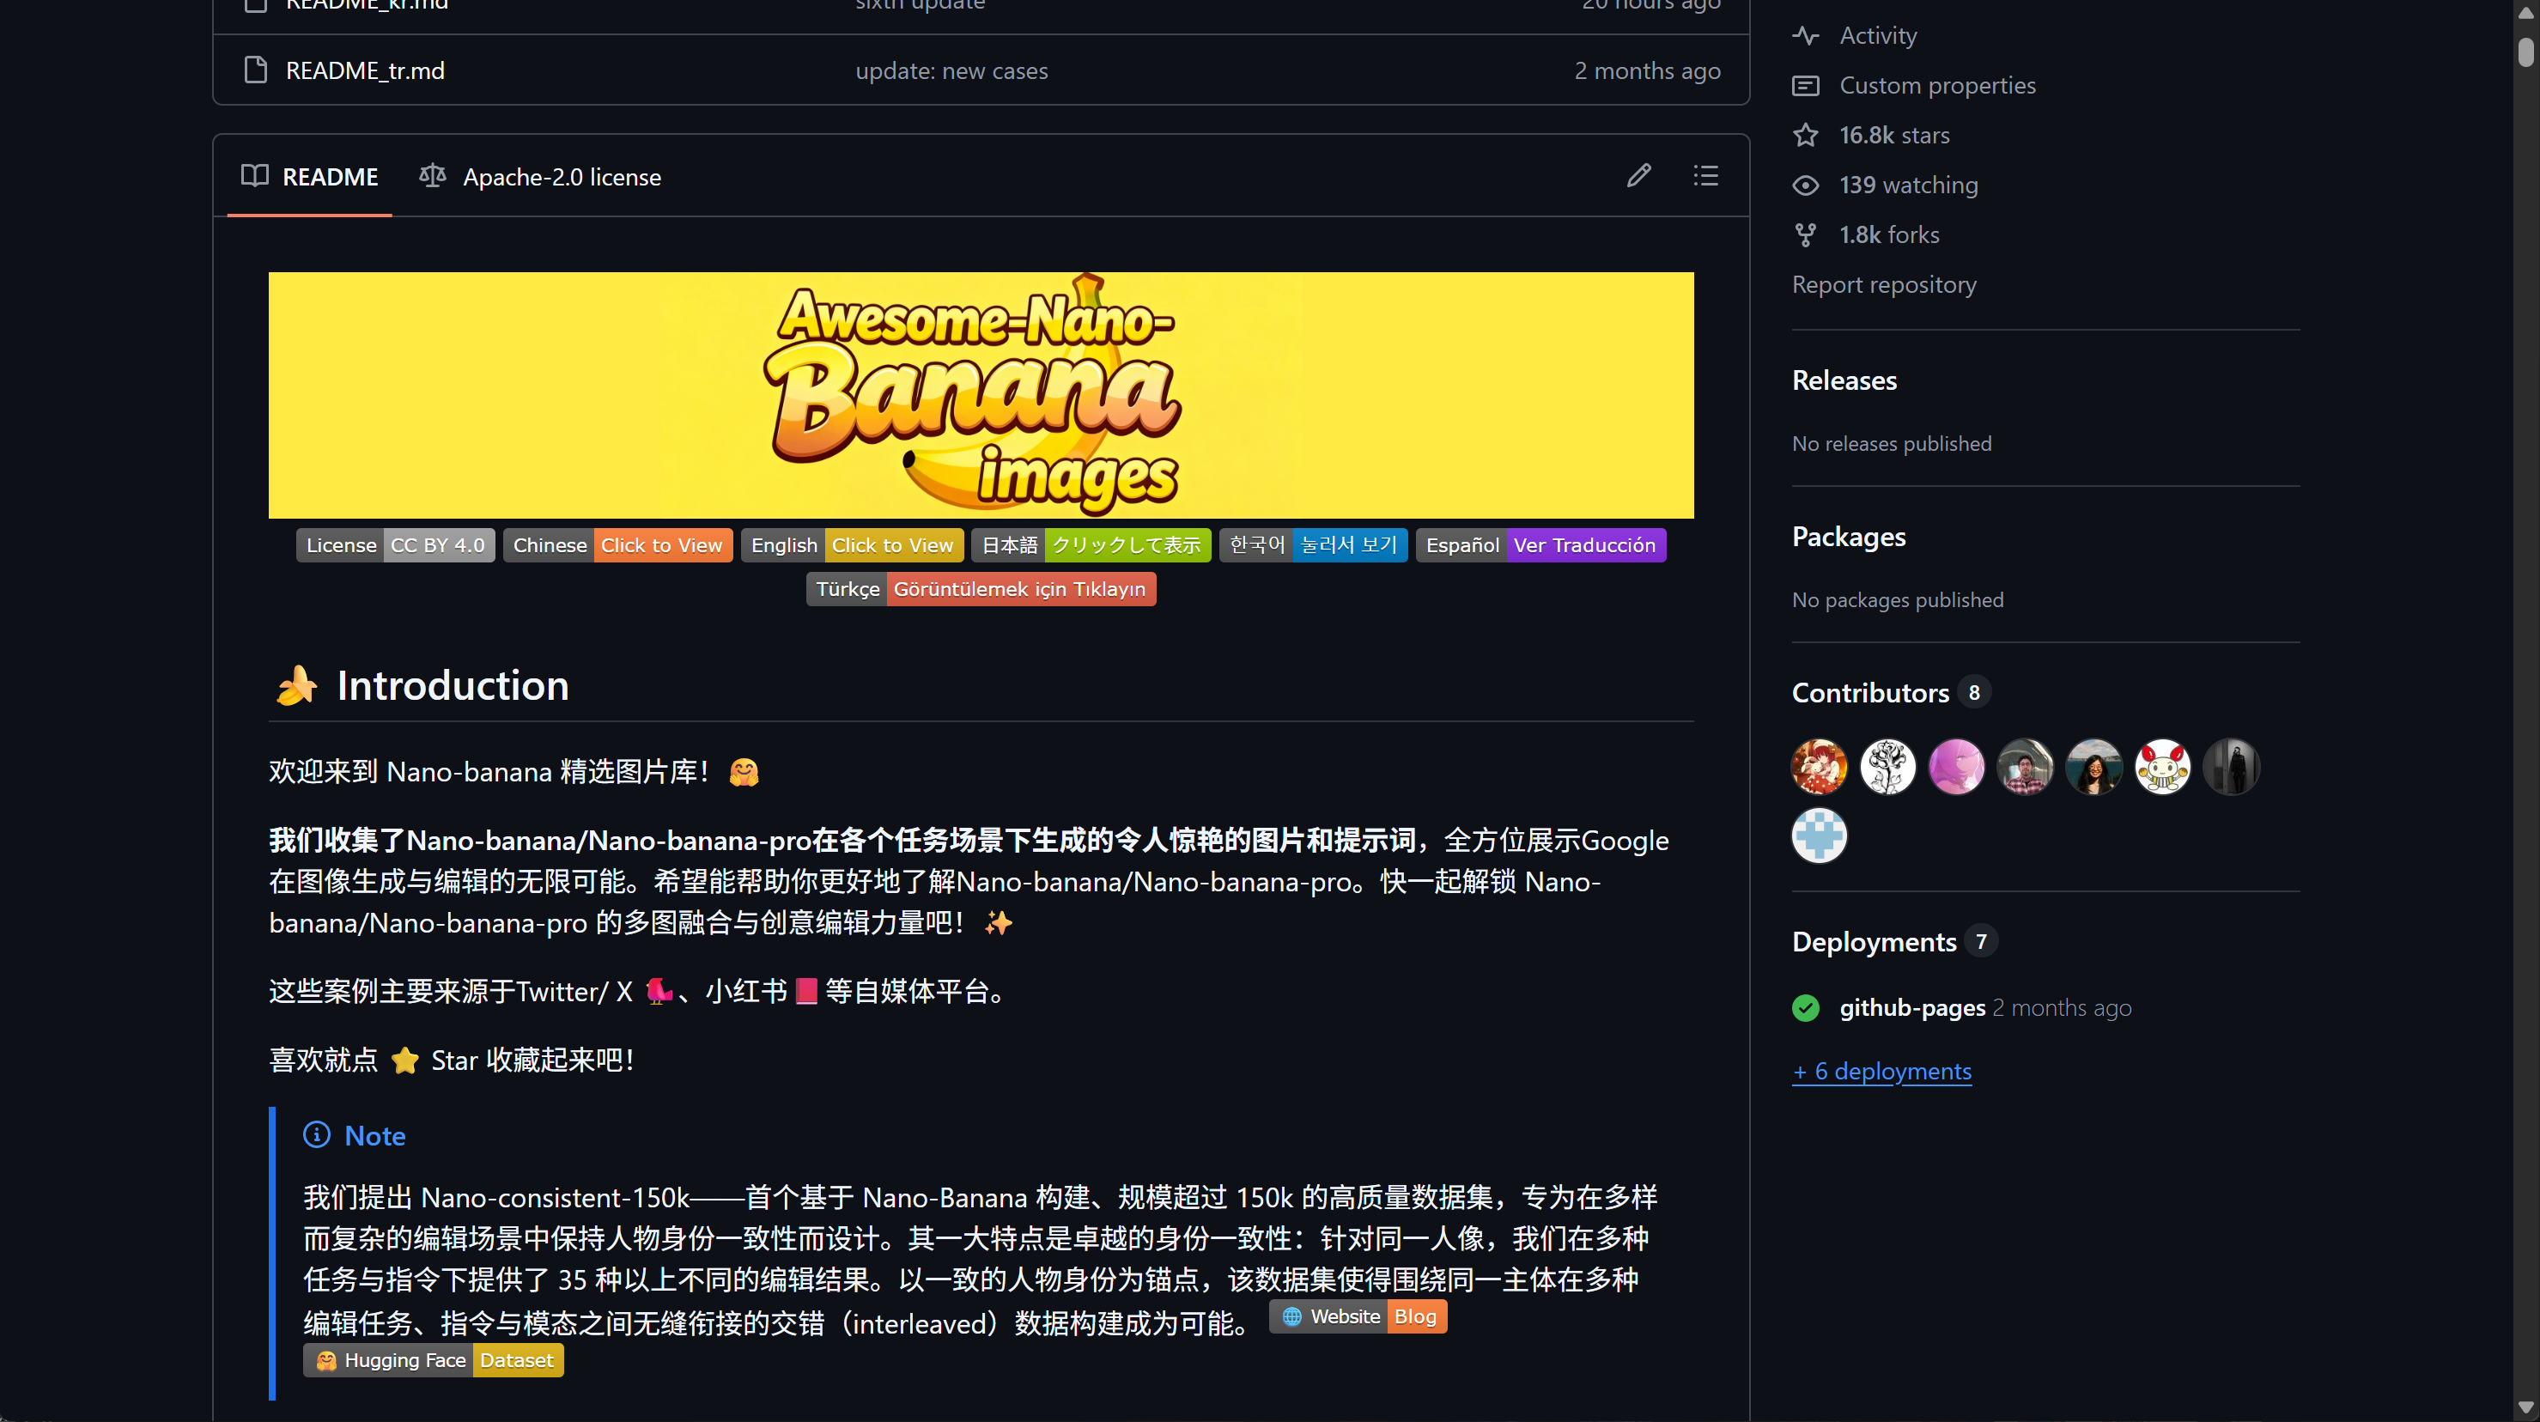Screen dimensions: 2540x1422
Task: Show the + 6 deployments link
Action: pyautogui.click(x=1881, y=1071)
